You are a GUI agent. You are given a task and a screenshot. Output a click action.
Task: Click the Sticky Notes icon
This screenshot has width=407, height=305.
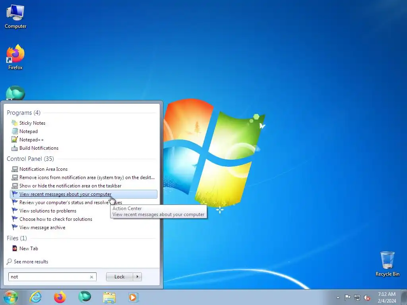15,123
